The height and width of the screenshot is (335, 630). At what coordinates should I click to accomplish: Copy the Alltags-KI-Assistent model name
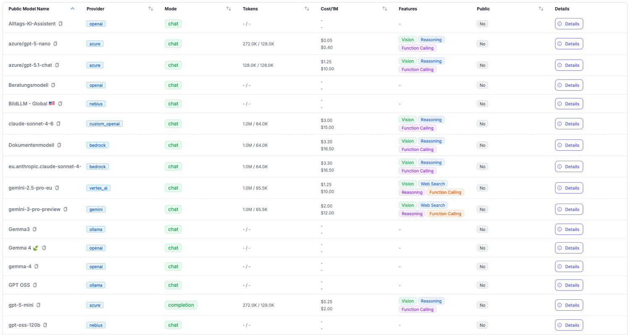(60, 24)
